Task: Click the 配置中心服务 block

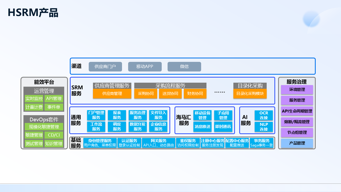Action: (237, 143)
